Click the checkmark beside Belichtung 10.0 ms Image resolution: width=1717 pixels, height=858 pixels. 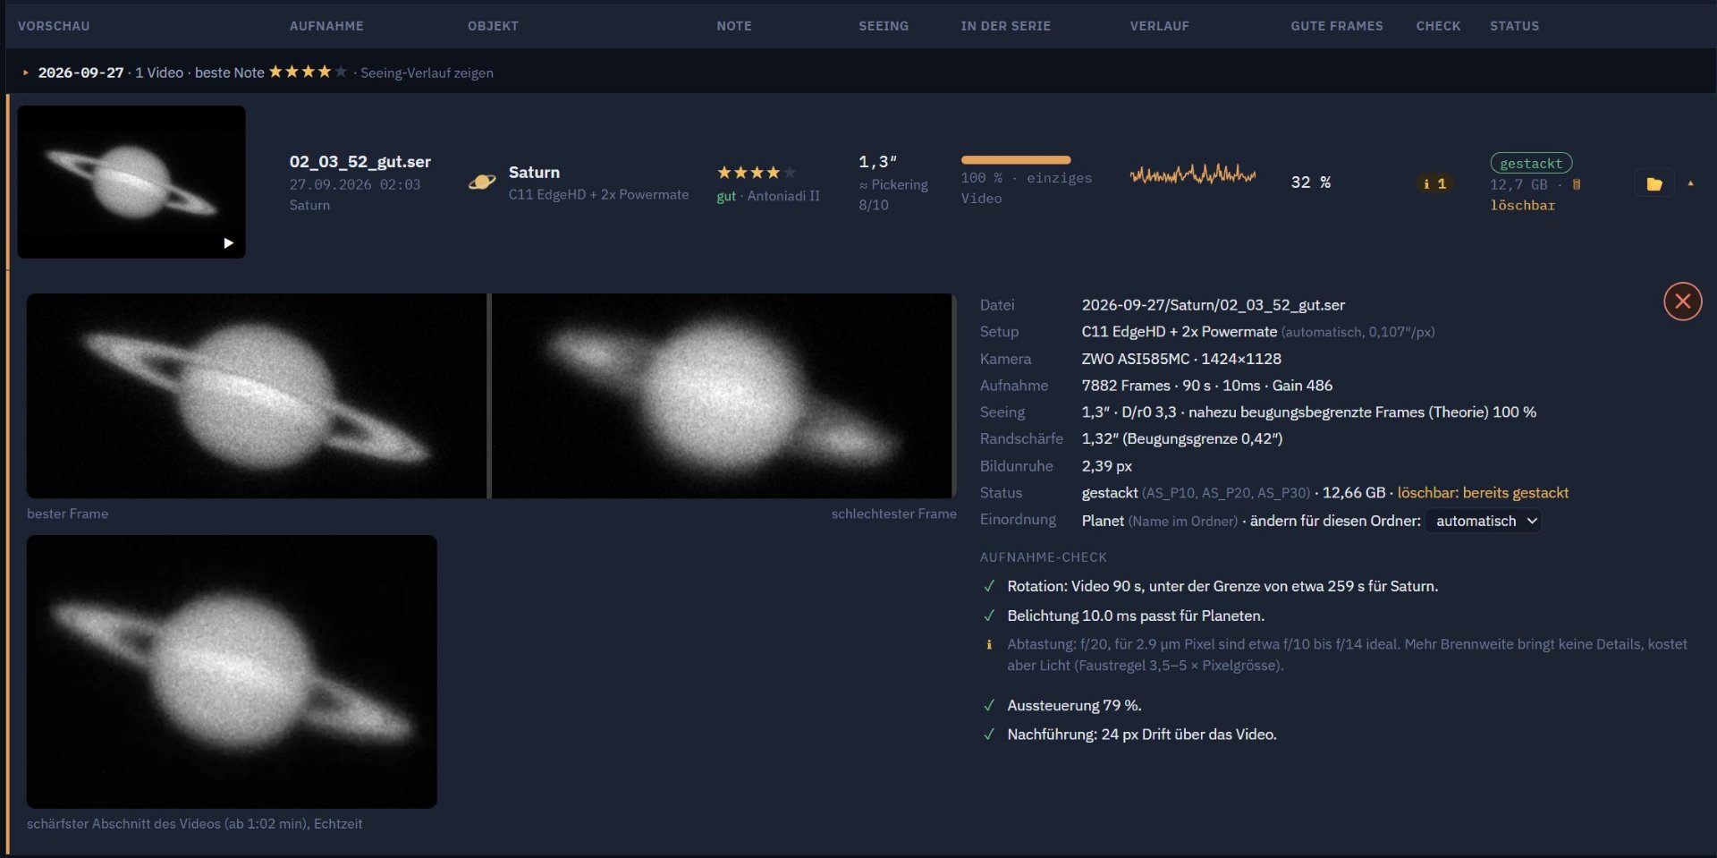989,616
